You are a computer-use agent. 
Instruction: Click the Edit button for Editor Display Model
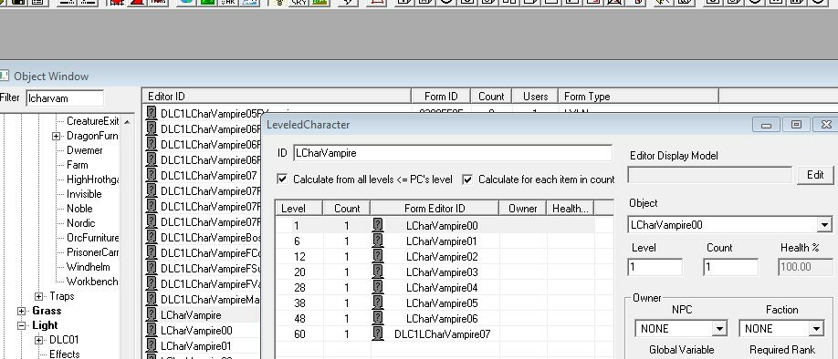click(814, 175)
